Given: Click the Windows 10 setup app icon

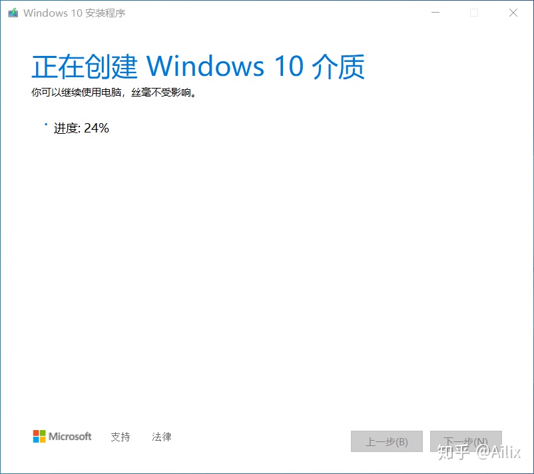Looking at the screenshot, I should point(13,13).
